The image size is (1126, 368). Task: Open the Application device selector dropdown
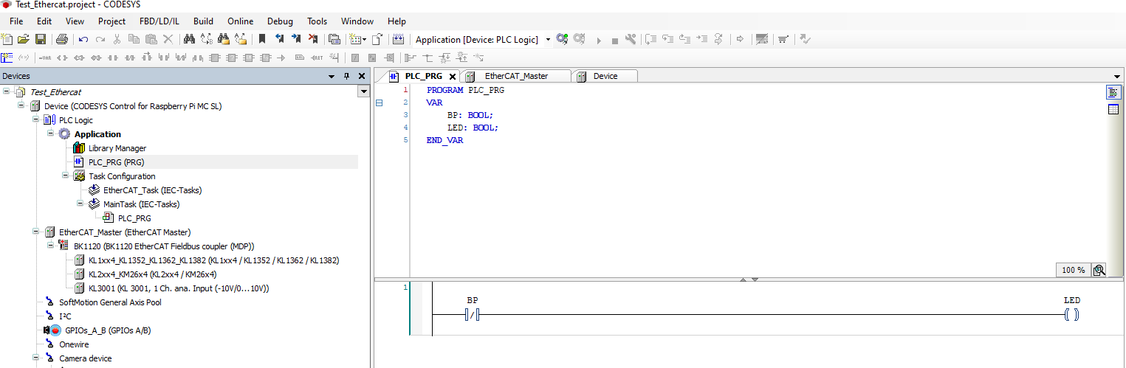coord(548,40)
